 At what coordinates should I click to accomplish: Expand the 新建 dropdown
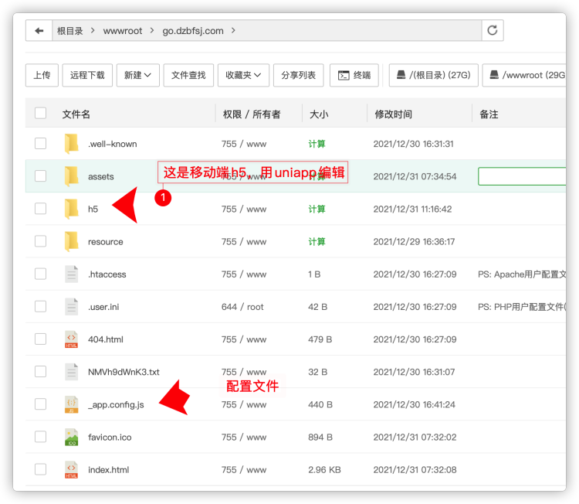point(137,75)
